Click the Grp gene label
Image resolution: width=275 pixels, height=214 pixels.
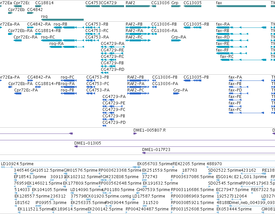click(x=175, y=3)
